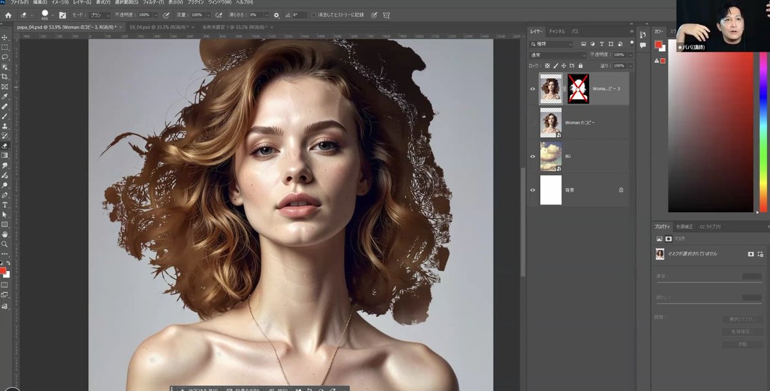Open layer blend mode dropdown 通常
Image resolution: width=770 pixels, height=391 pixels.
(557, 55)
